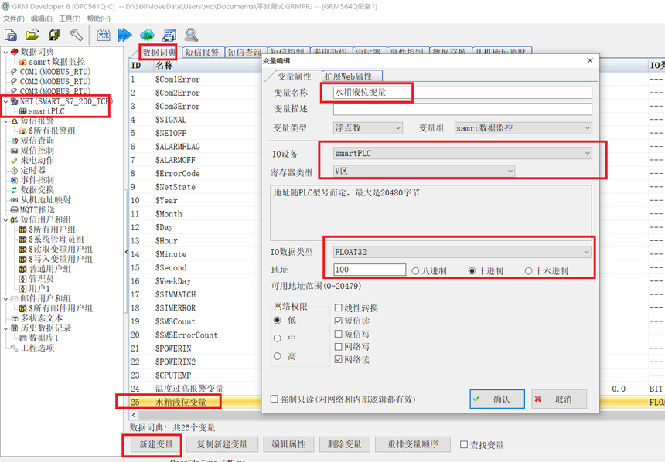Collapse the 短信用户和组 tree node
665x462 pixels.
pyautogui.click(x=5, y=220)
